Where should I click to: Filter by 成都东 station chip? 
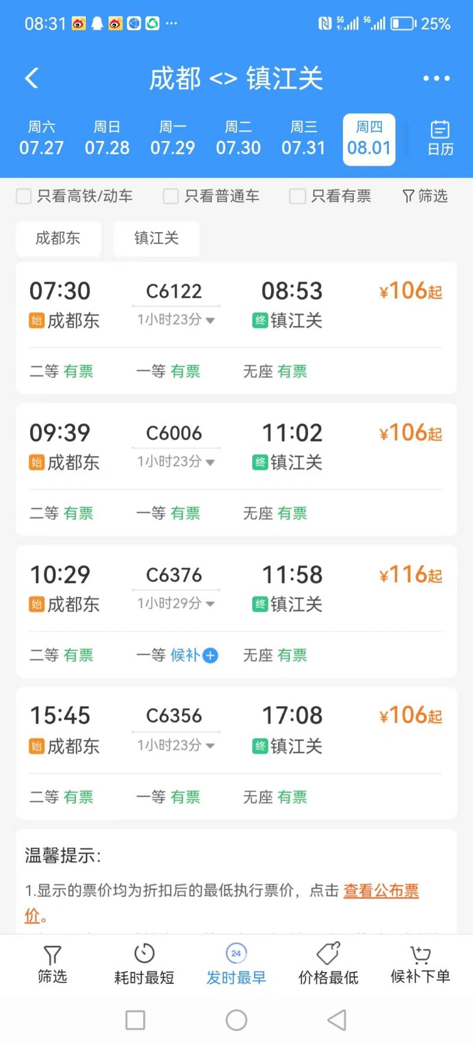(58, 238)
